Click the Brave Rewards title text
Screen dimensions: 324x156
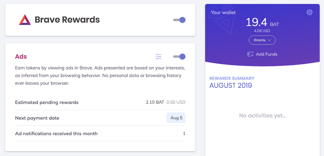[x=67, y=20]
